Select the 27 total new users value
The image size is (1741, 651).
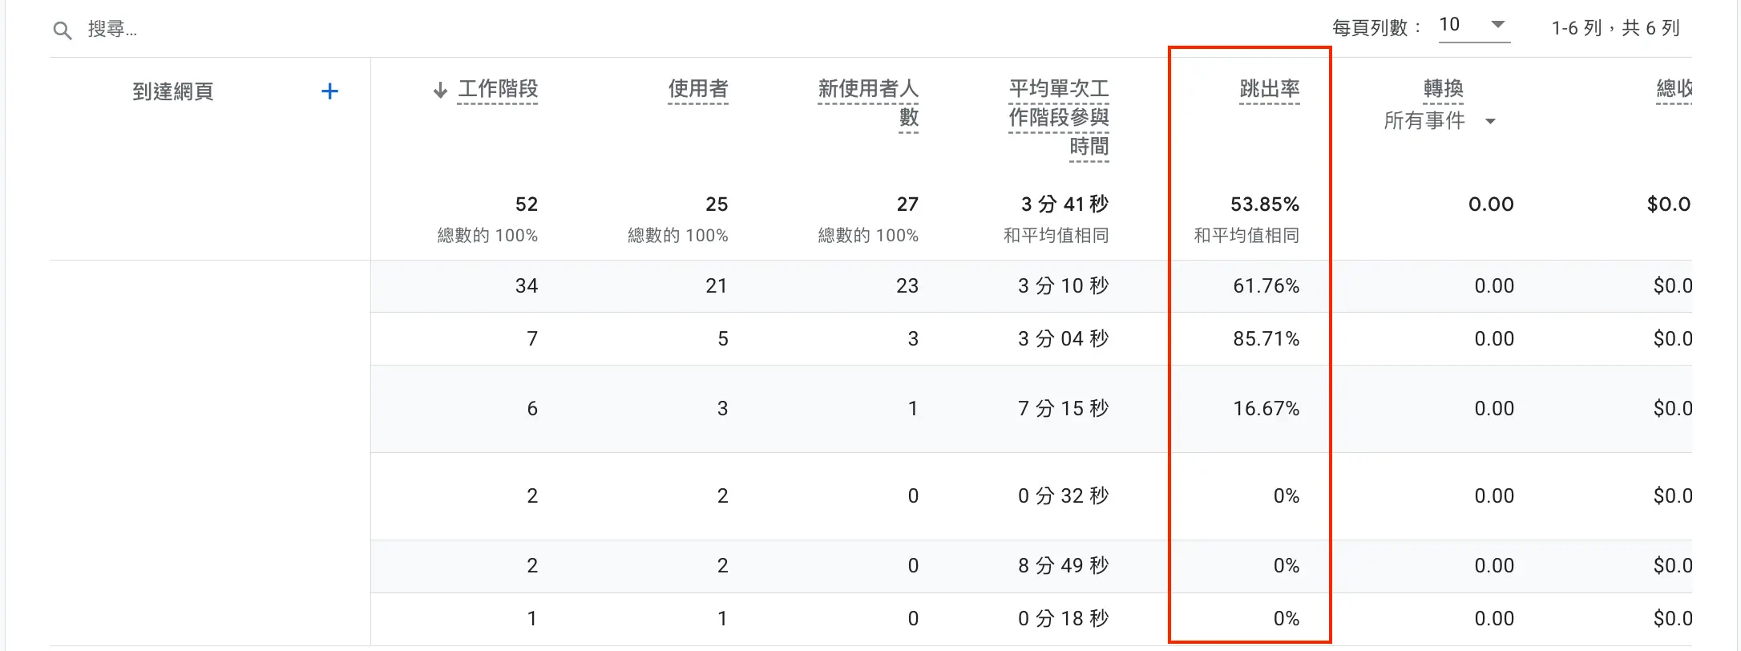[x=907, y=204]
